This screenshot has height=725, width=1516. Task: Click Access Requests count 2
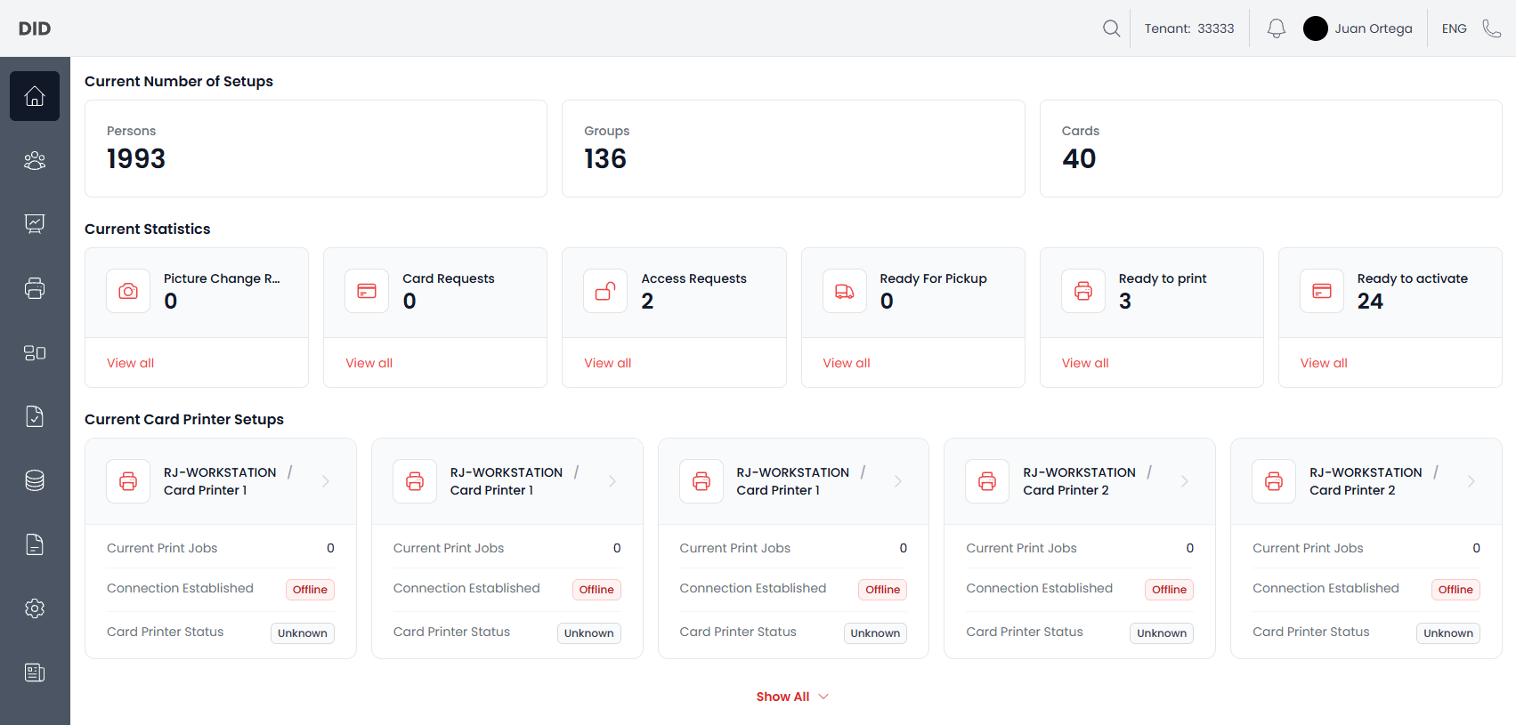[647, 302]
